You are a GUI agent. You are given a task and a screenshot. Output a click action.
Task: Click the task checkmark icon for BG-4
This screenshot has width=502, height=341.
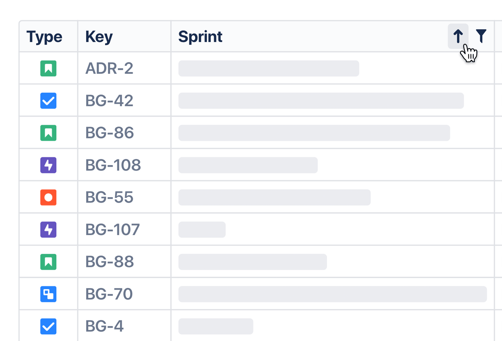click(x=48, y=327)
